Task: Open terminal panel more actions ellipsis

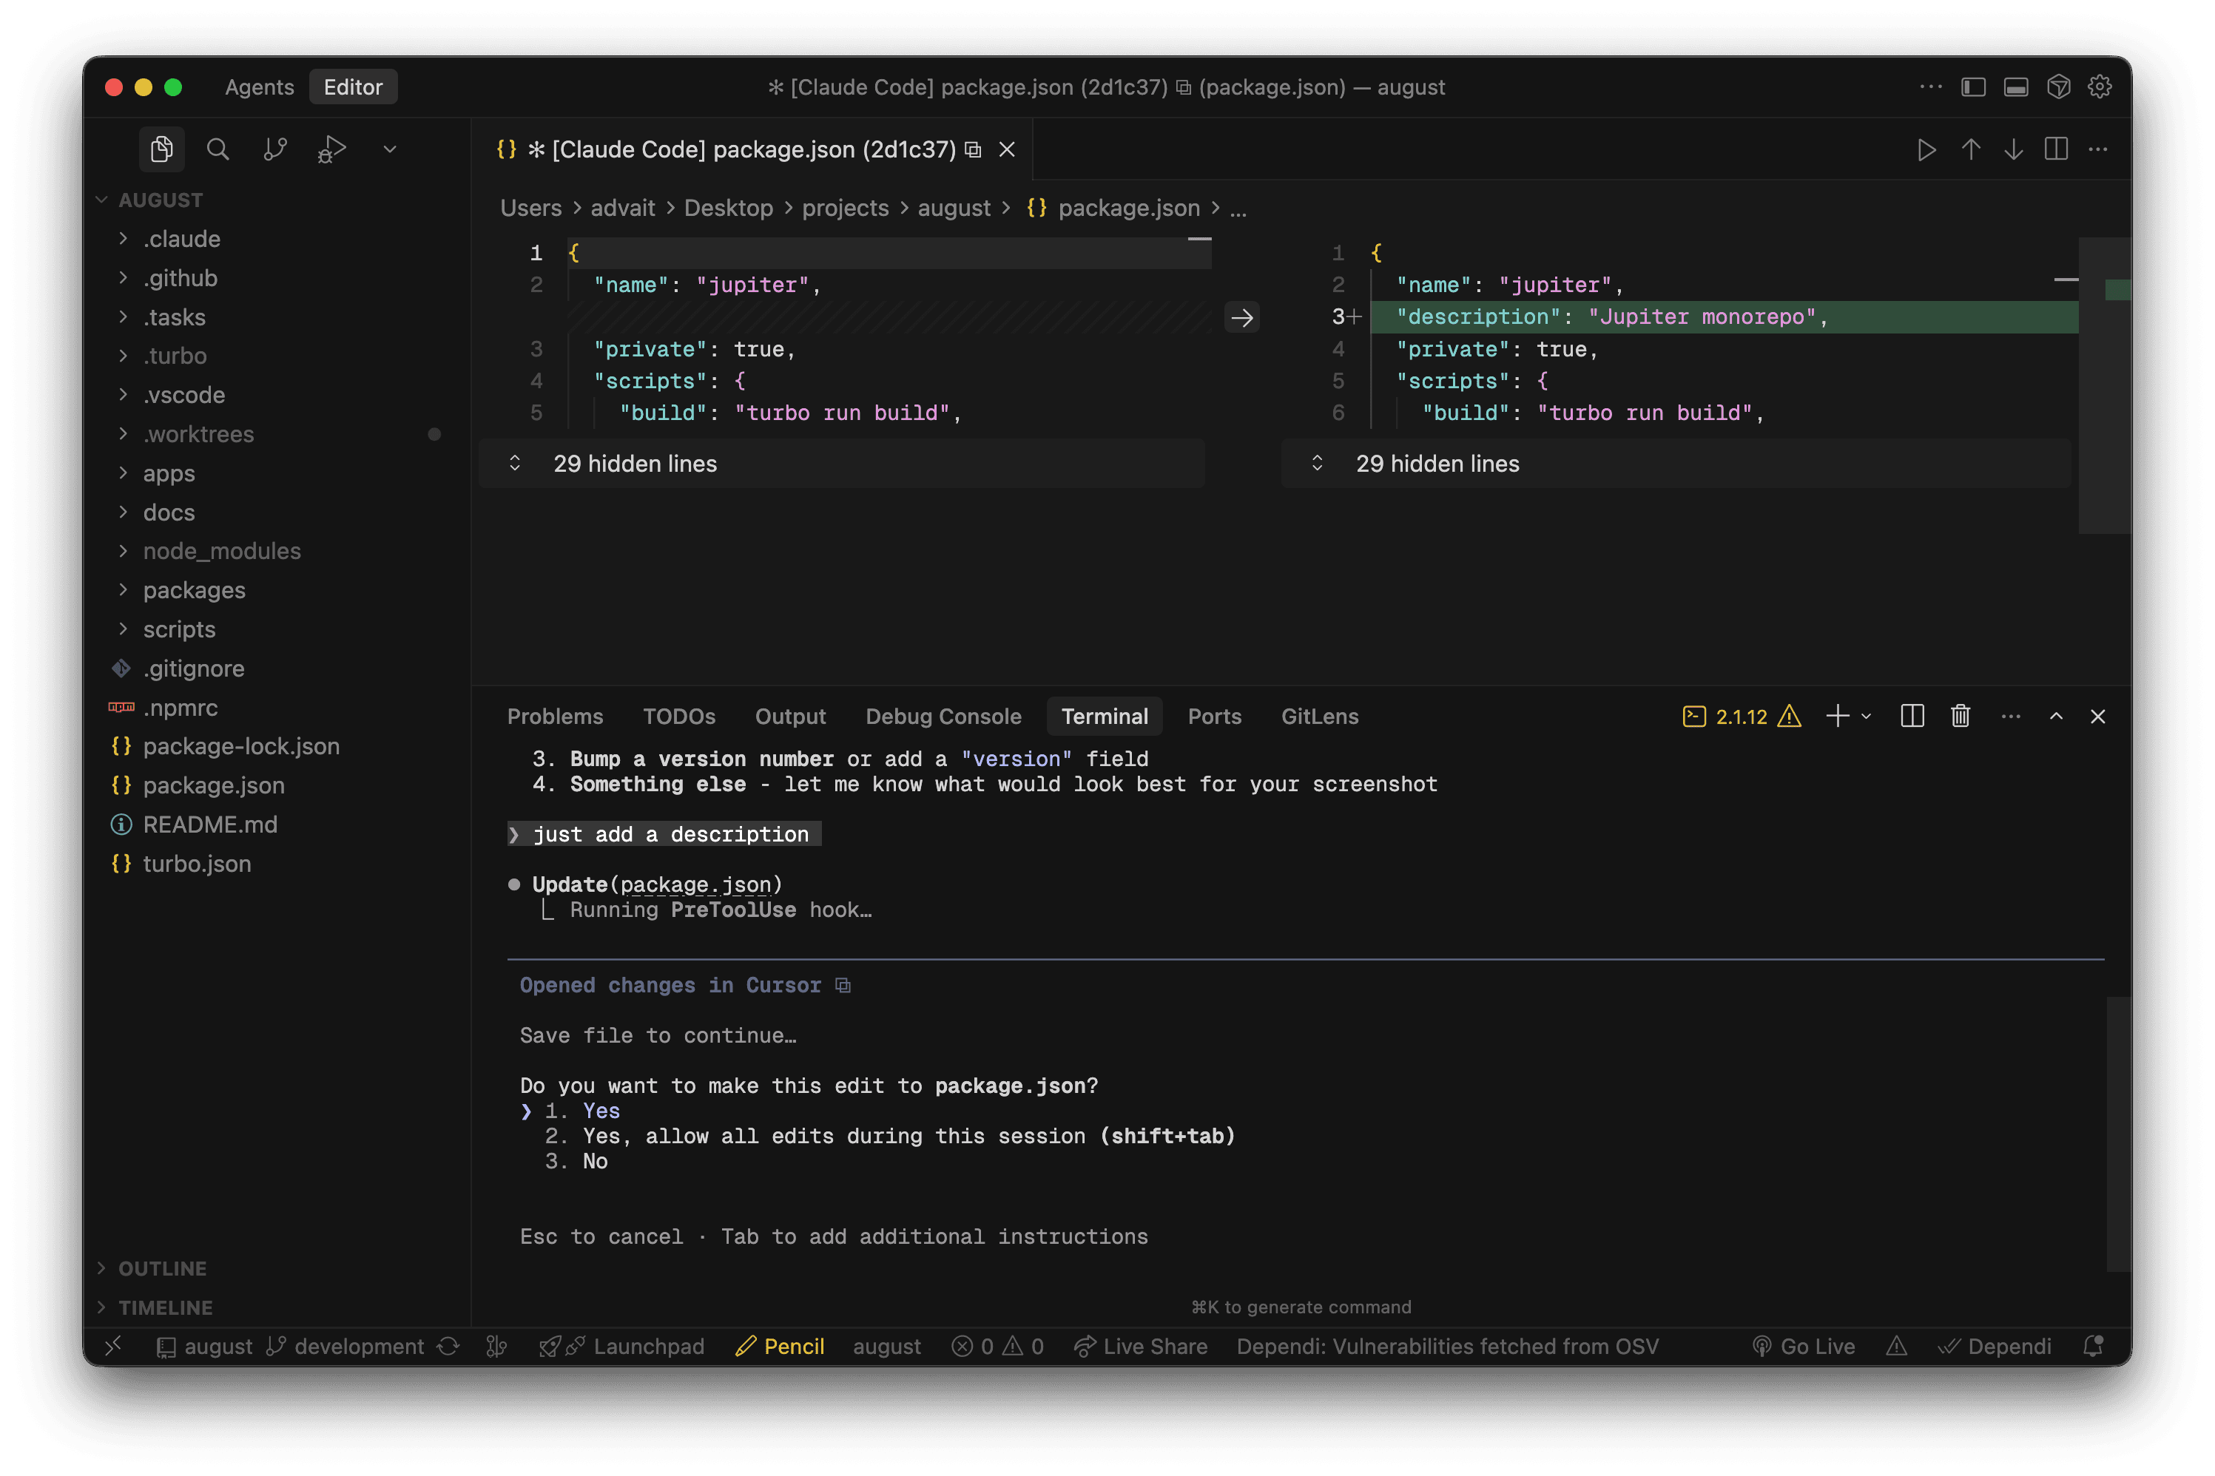Action: pos(2011,717)
